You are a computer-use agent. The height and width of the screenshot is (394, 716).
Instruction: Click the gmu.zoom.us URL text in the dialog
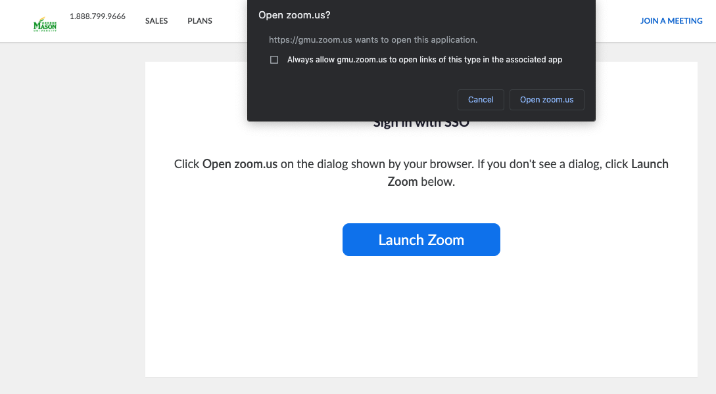click(x=373, y=39)
